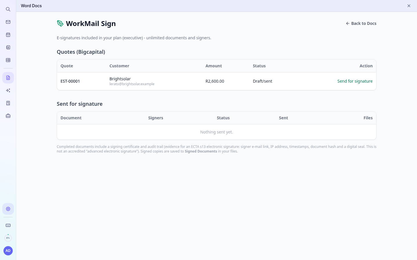Click the Document column header
417x260 pixels.
coord(71,118)
